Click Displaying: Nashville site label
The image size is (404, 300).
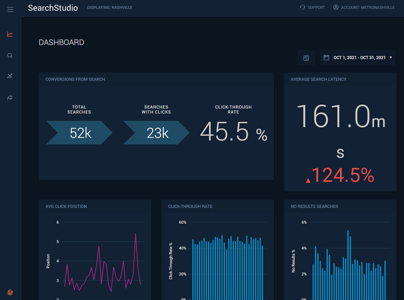click(110, 8)
